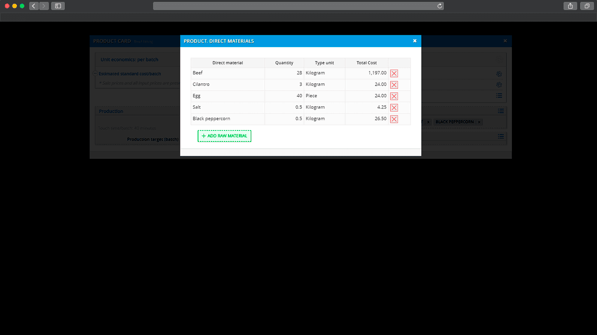Screen dimensions: 597x335
Task: Reload the page in Safari
Action: click(x=440, y=6)
